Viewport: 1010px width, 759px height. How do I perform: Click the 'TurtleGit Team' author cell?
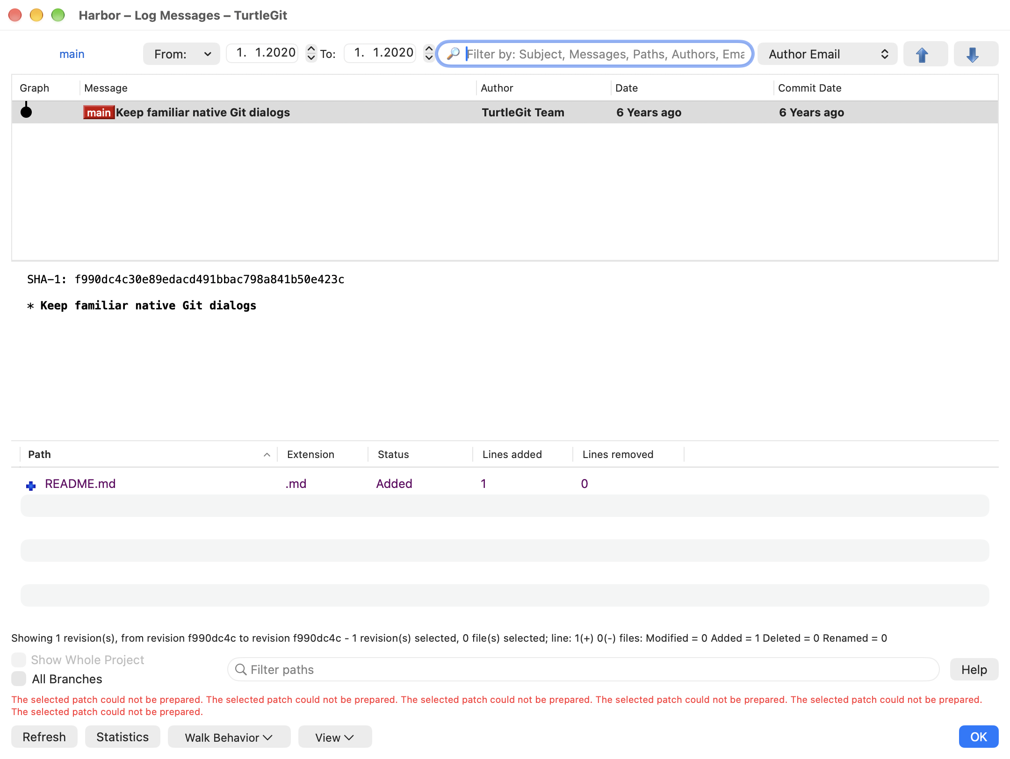point(523,112)
